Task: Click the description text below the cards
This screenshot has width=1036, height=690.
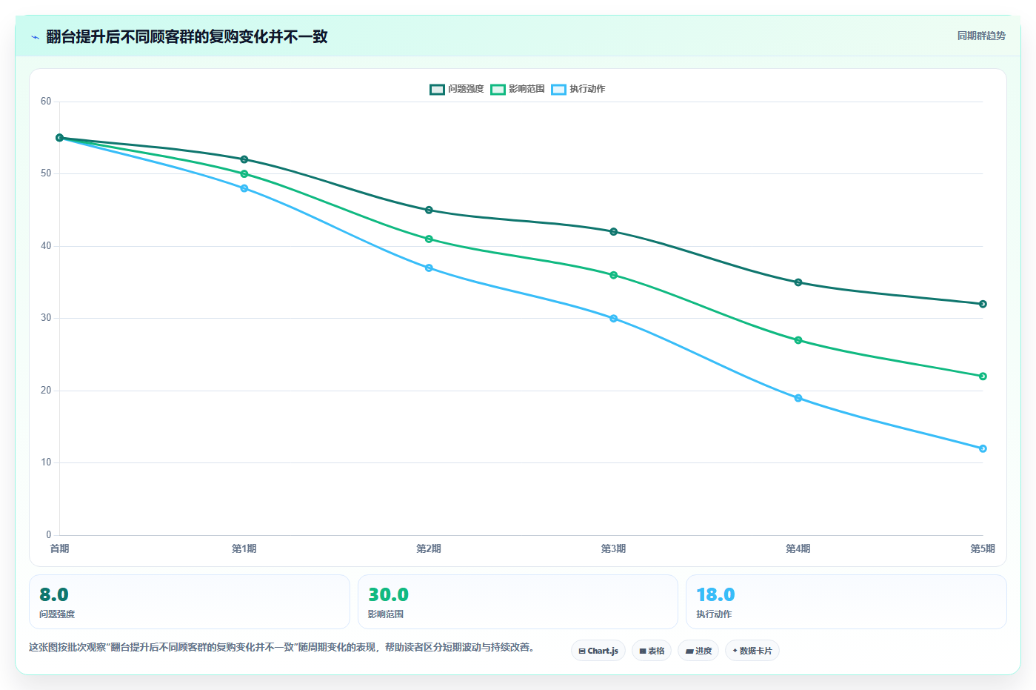Action: 281,647
